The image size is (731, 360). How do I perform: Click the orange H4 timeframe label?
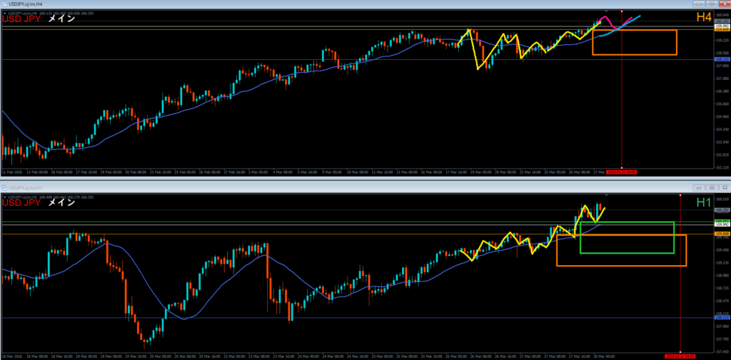click(x=704, y=18)
